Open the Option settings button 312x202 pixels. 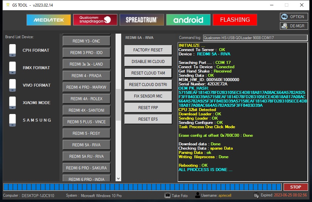pyautogui.click(x=294, y=17)
